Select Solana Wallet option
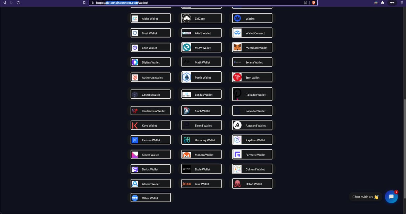The width and height of the screenshot is (406, 214). point(252,62)
